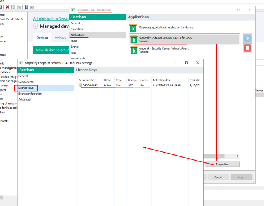Select License keys section
Viewport: 264px width, 206px height.
pyautogui.click(x=46, y=88)
